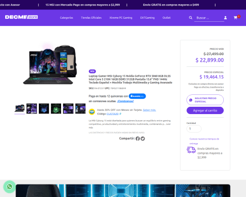246x197 pixels.
Task: Select the sixth product thumbnail
Action: [80, 108]
